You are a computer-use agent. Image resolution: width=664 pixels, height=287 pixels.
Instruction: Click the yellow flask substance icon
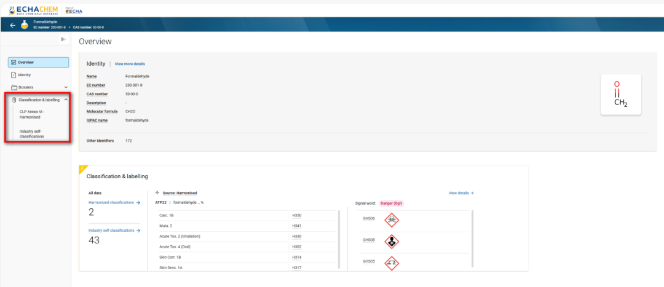coord(25,25)
